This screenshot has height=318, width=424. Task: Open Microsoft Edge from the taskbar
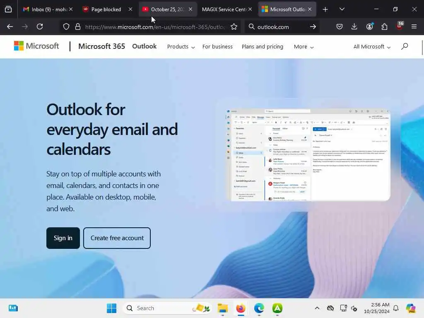(259, 308)
